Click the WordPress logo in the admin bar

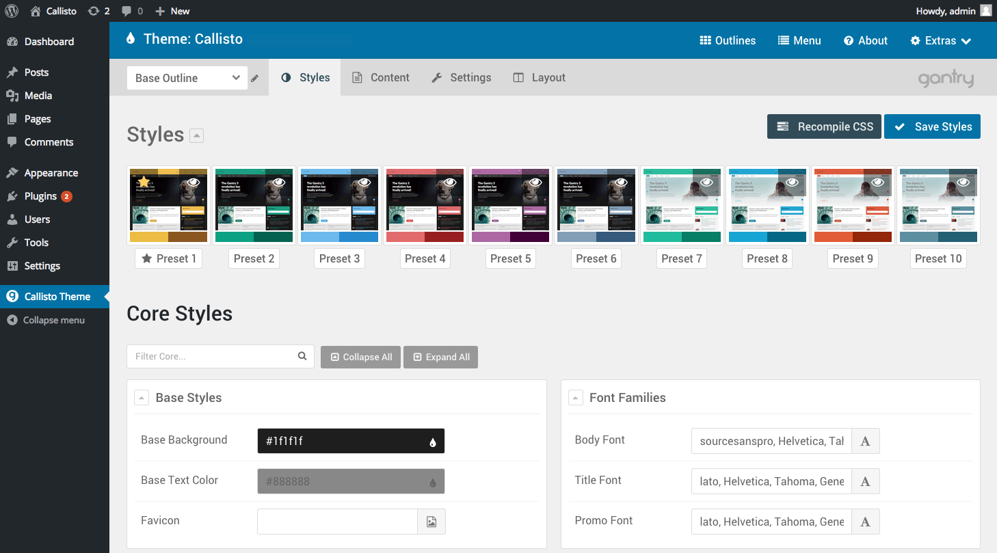tap(11, 10)
